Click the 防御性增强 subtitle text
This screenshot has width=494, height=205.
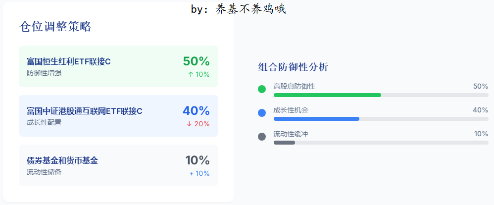(x=44, y=73)
